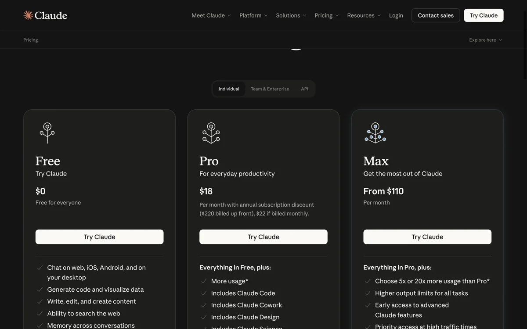Click checkmark next to Includes Claude Code

(204, 293)
